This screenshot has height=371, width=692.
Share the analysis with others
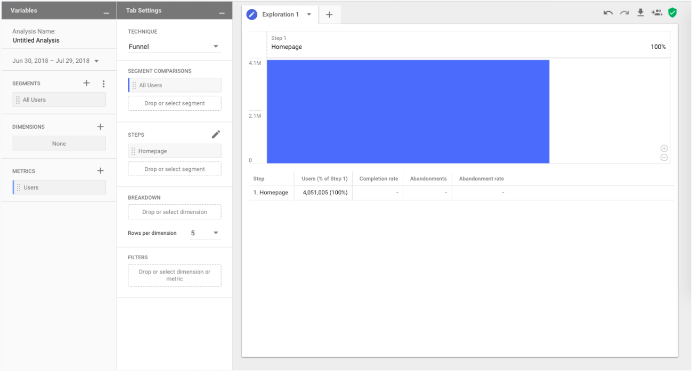click(x=656, y=12)
